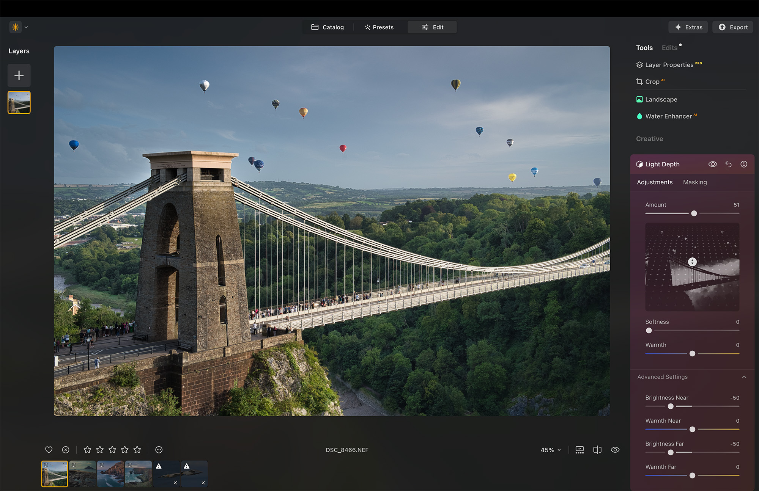
Task: Open the Water Enhancer tool
Action: (668, 116)
